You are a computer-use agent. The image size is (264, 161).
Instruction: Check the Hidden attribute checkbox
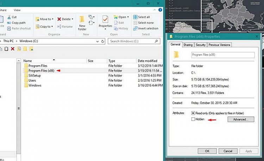[x=193, y=119]
